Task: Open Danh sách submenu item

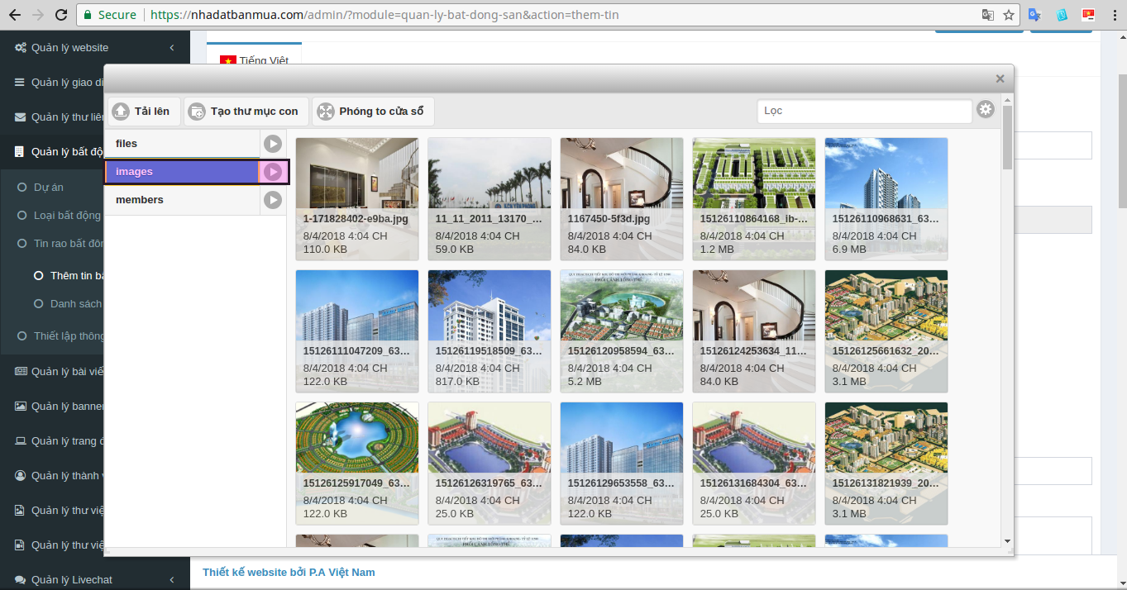Action: (x=69, y=304)
